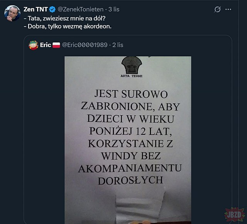
Task: Click the JBZD watermark logo
Action: (x=235, y=215)
